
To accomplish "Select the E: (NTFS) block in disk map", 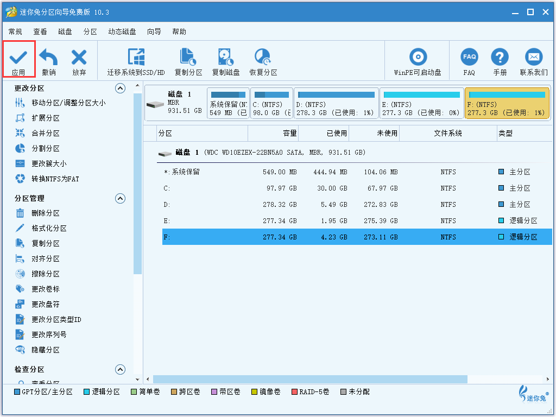I will (x=421, y=103).
